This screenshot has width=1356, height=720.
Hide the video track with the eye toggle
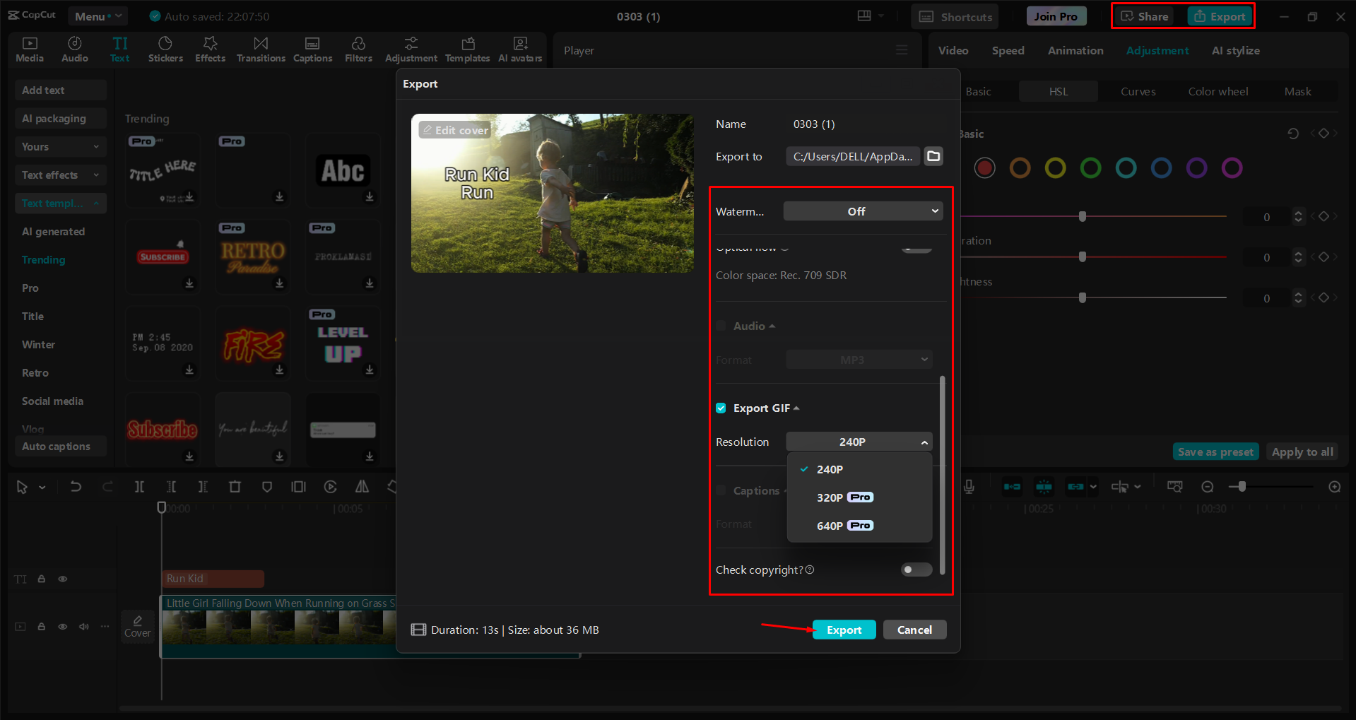(62, 627)
